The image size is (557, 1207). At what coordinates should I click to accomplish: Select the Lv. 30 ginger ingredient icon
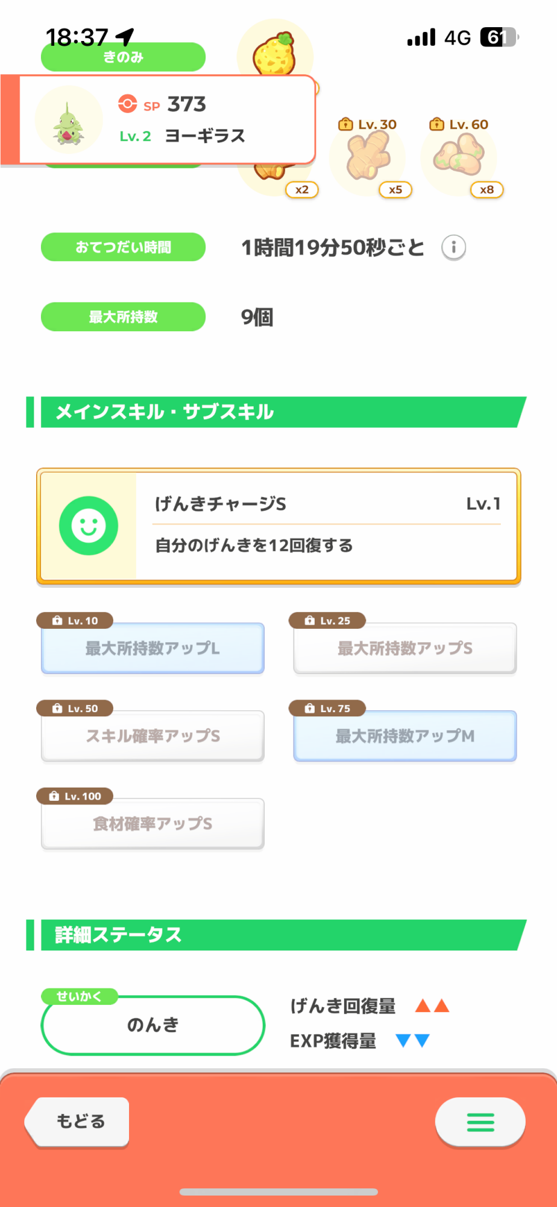click(368, 157)
